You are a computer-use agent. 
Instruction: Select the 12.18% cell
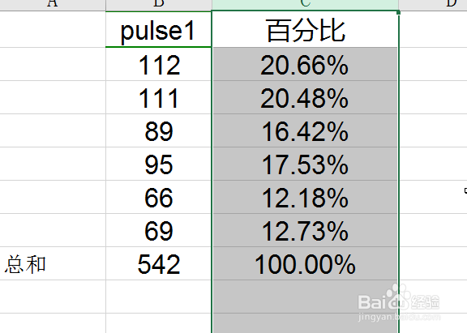click(305, 197)
